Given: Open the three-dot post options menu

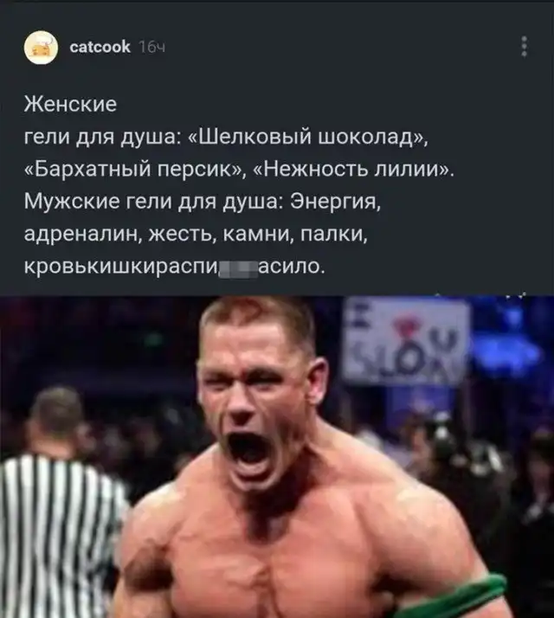Looking at the screenshot, I should (x=524, y=47).
